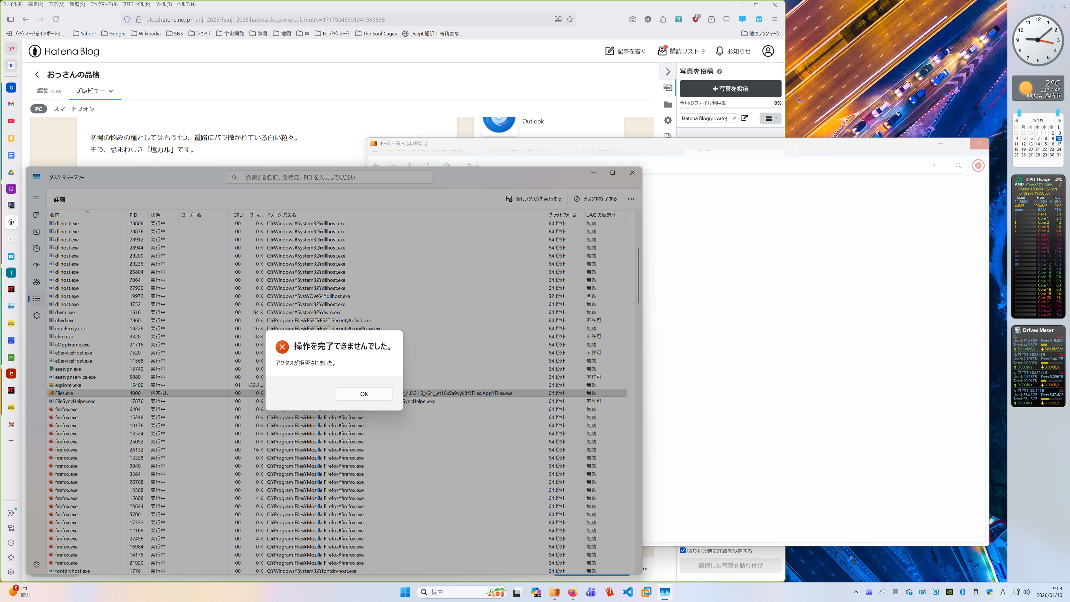The width and height of the screenshot is (1070, 602).
Task: Switch to the 編集 tab
Action: [43, 91]
